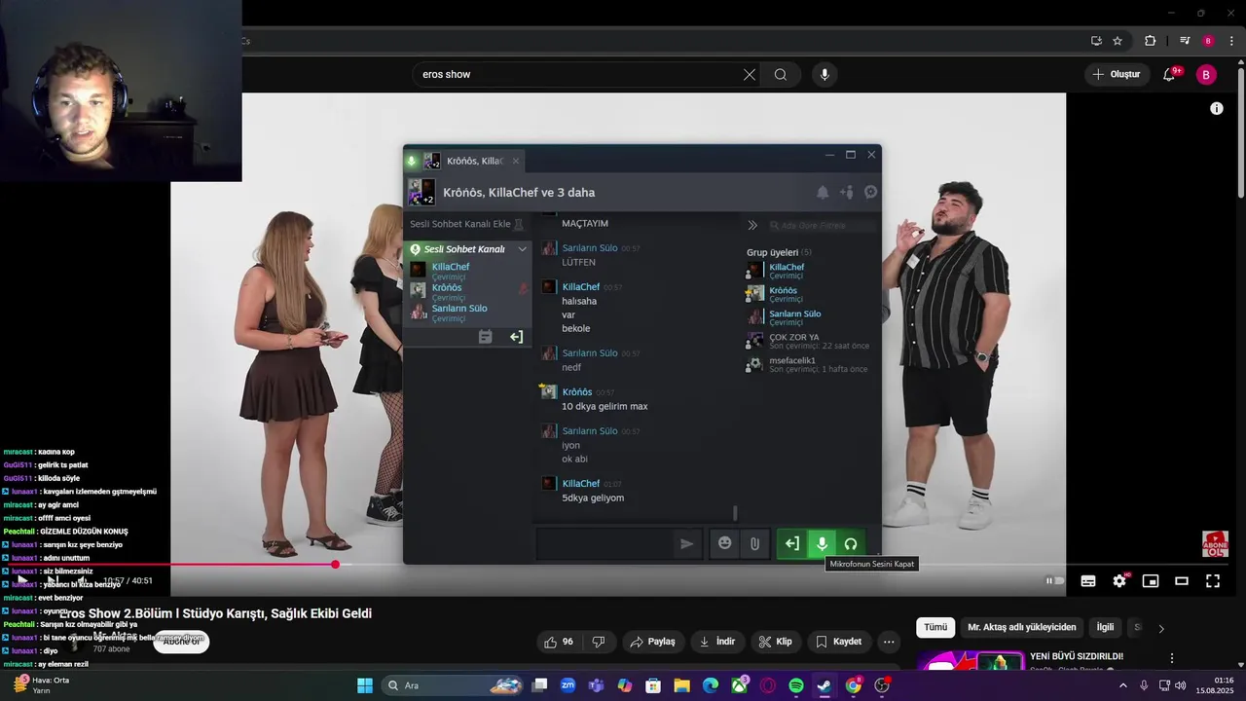The height and width of the screenshot is (701, 1246).
Task: Open more actions three-dot menu
Action: 889,642
